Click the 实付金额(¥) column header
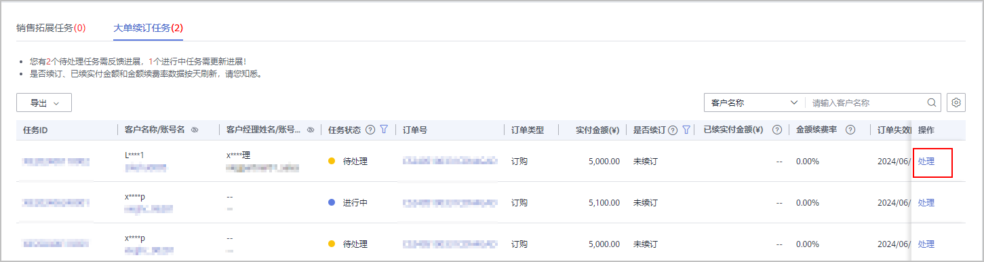984x262 pixels. point(597,130)
